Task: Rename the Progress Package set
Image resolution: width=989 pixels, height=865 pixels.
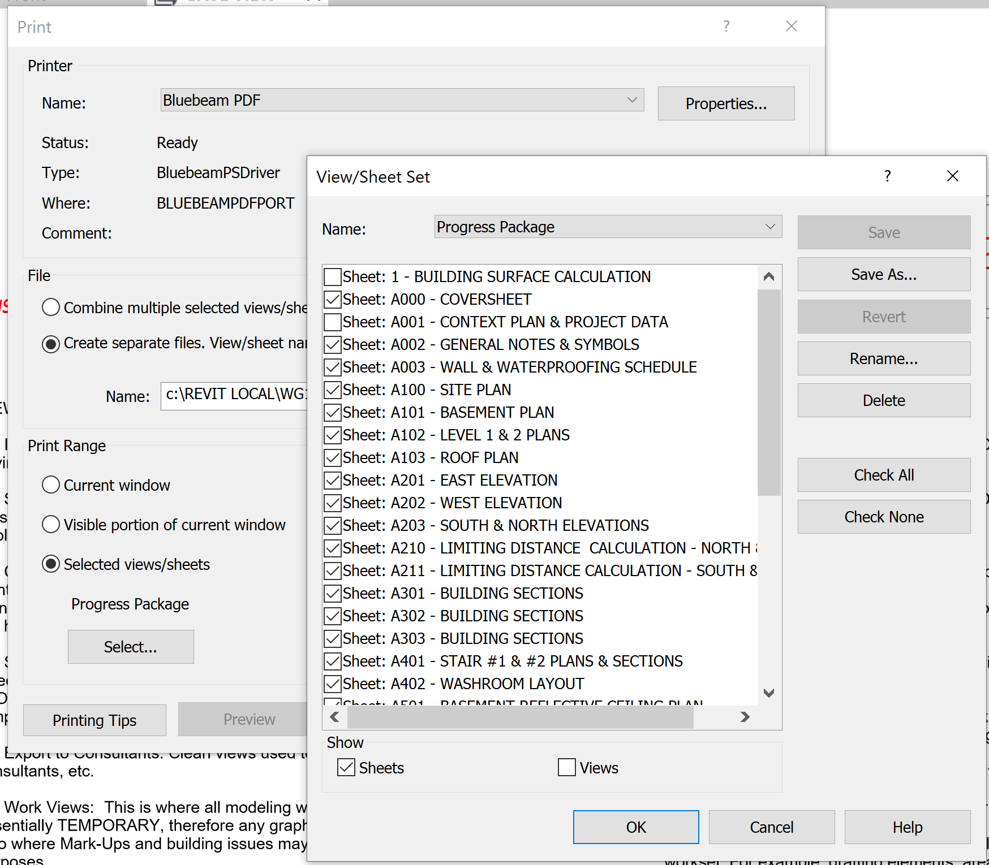Action: [x=883, y=358]
